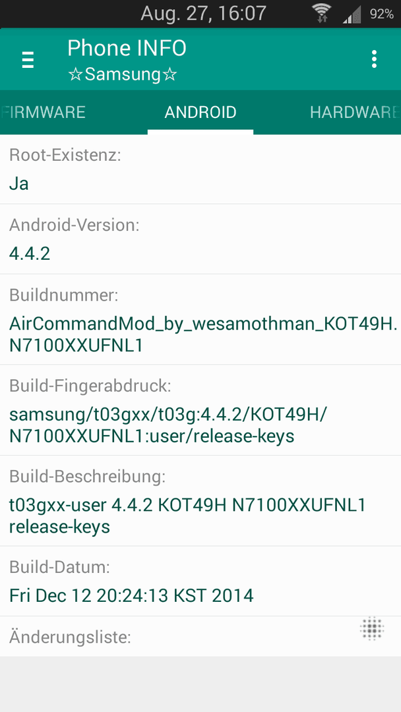Tap the Änderungsliste row

[200, 637]
